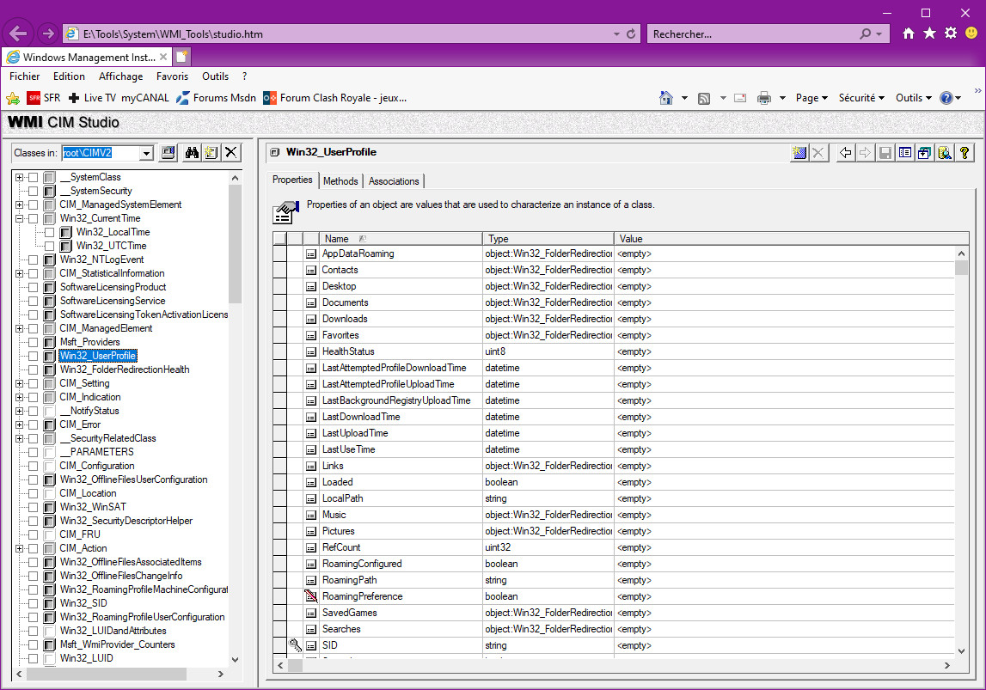Toggle the Win32_NTLogEvent checkbox
The image size is (986, 690).
pos(34,260)
